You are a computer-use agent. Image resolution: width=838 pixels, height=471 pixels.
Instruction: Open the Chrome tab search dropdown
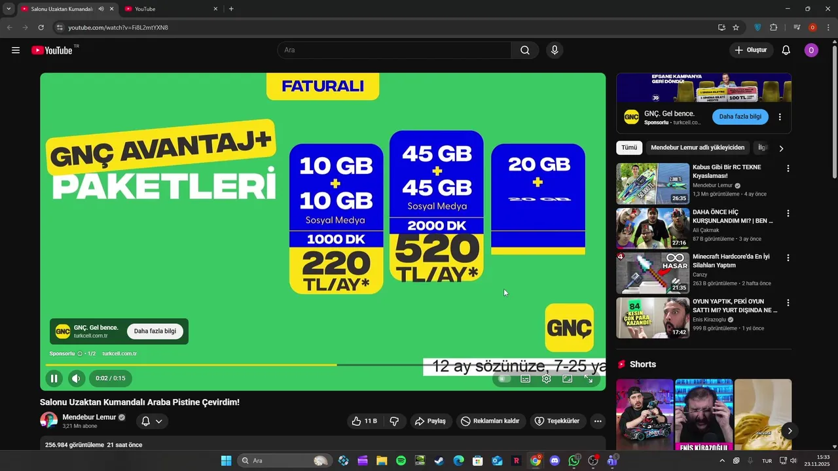pos(9,9)
